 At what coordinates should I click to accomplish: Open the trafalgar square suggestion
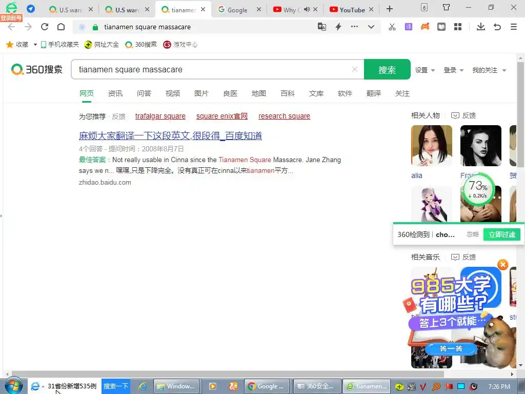point(160,116)
